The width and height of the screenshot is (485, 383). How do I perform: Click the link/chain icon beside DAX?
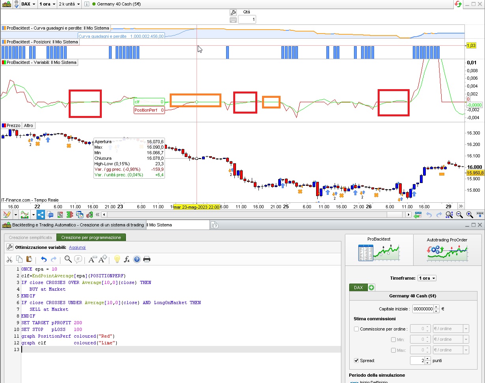[x=16, y=4]
